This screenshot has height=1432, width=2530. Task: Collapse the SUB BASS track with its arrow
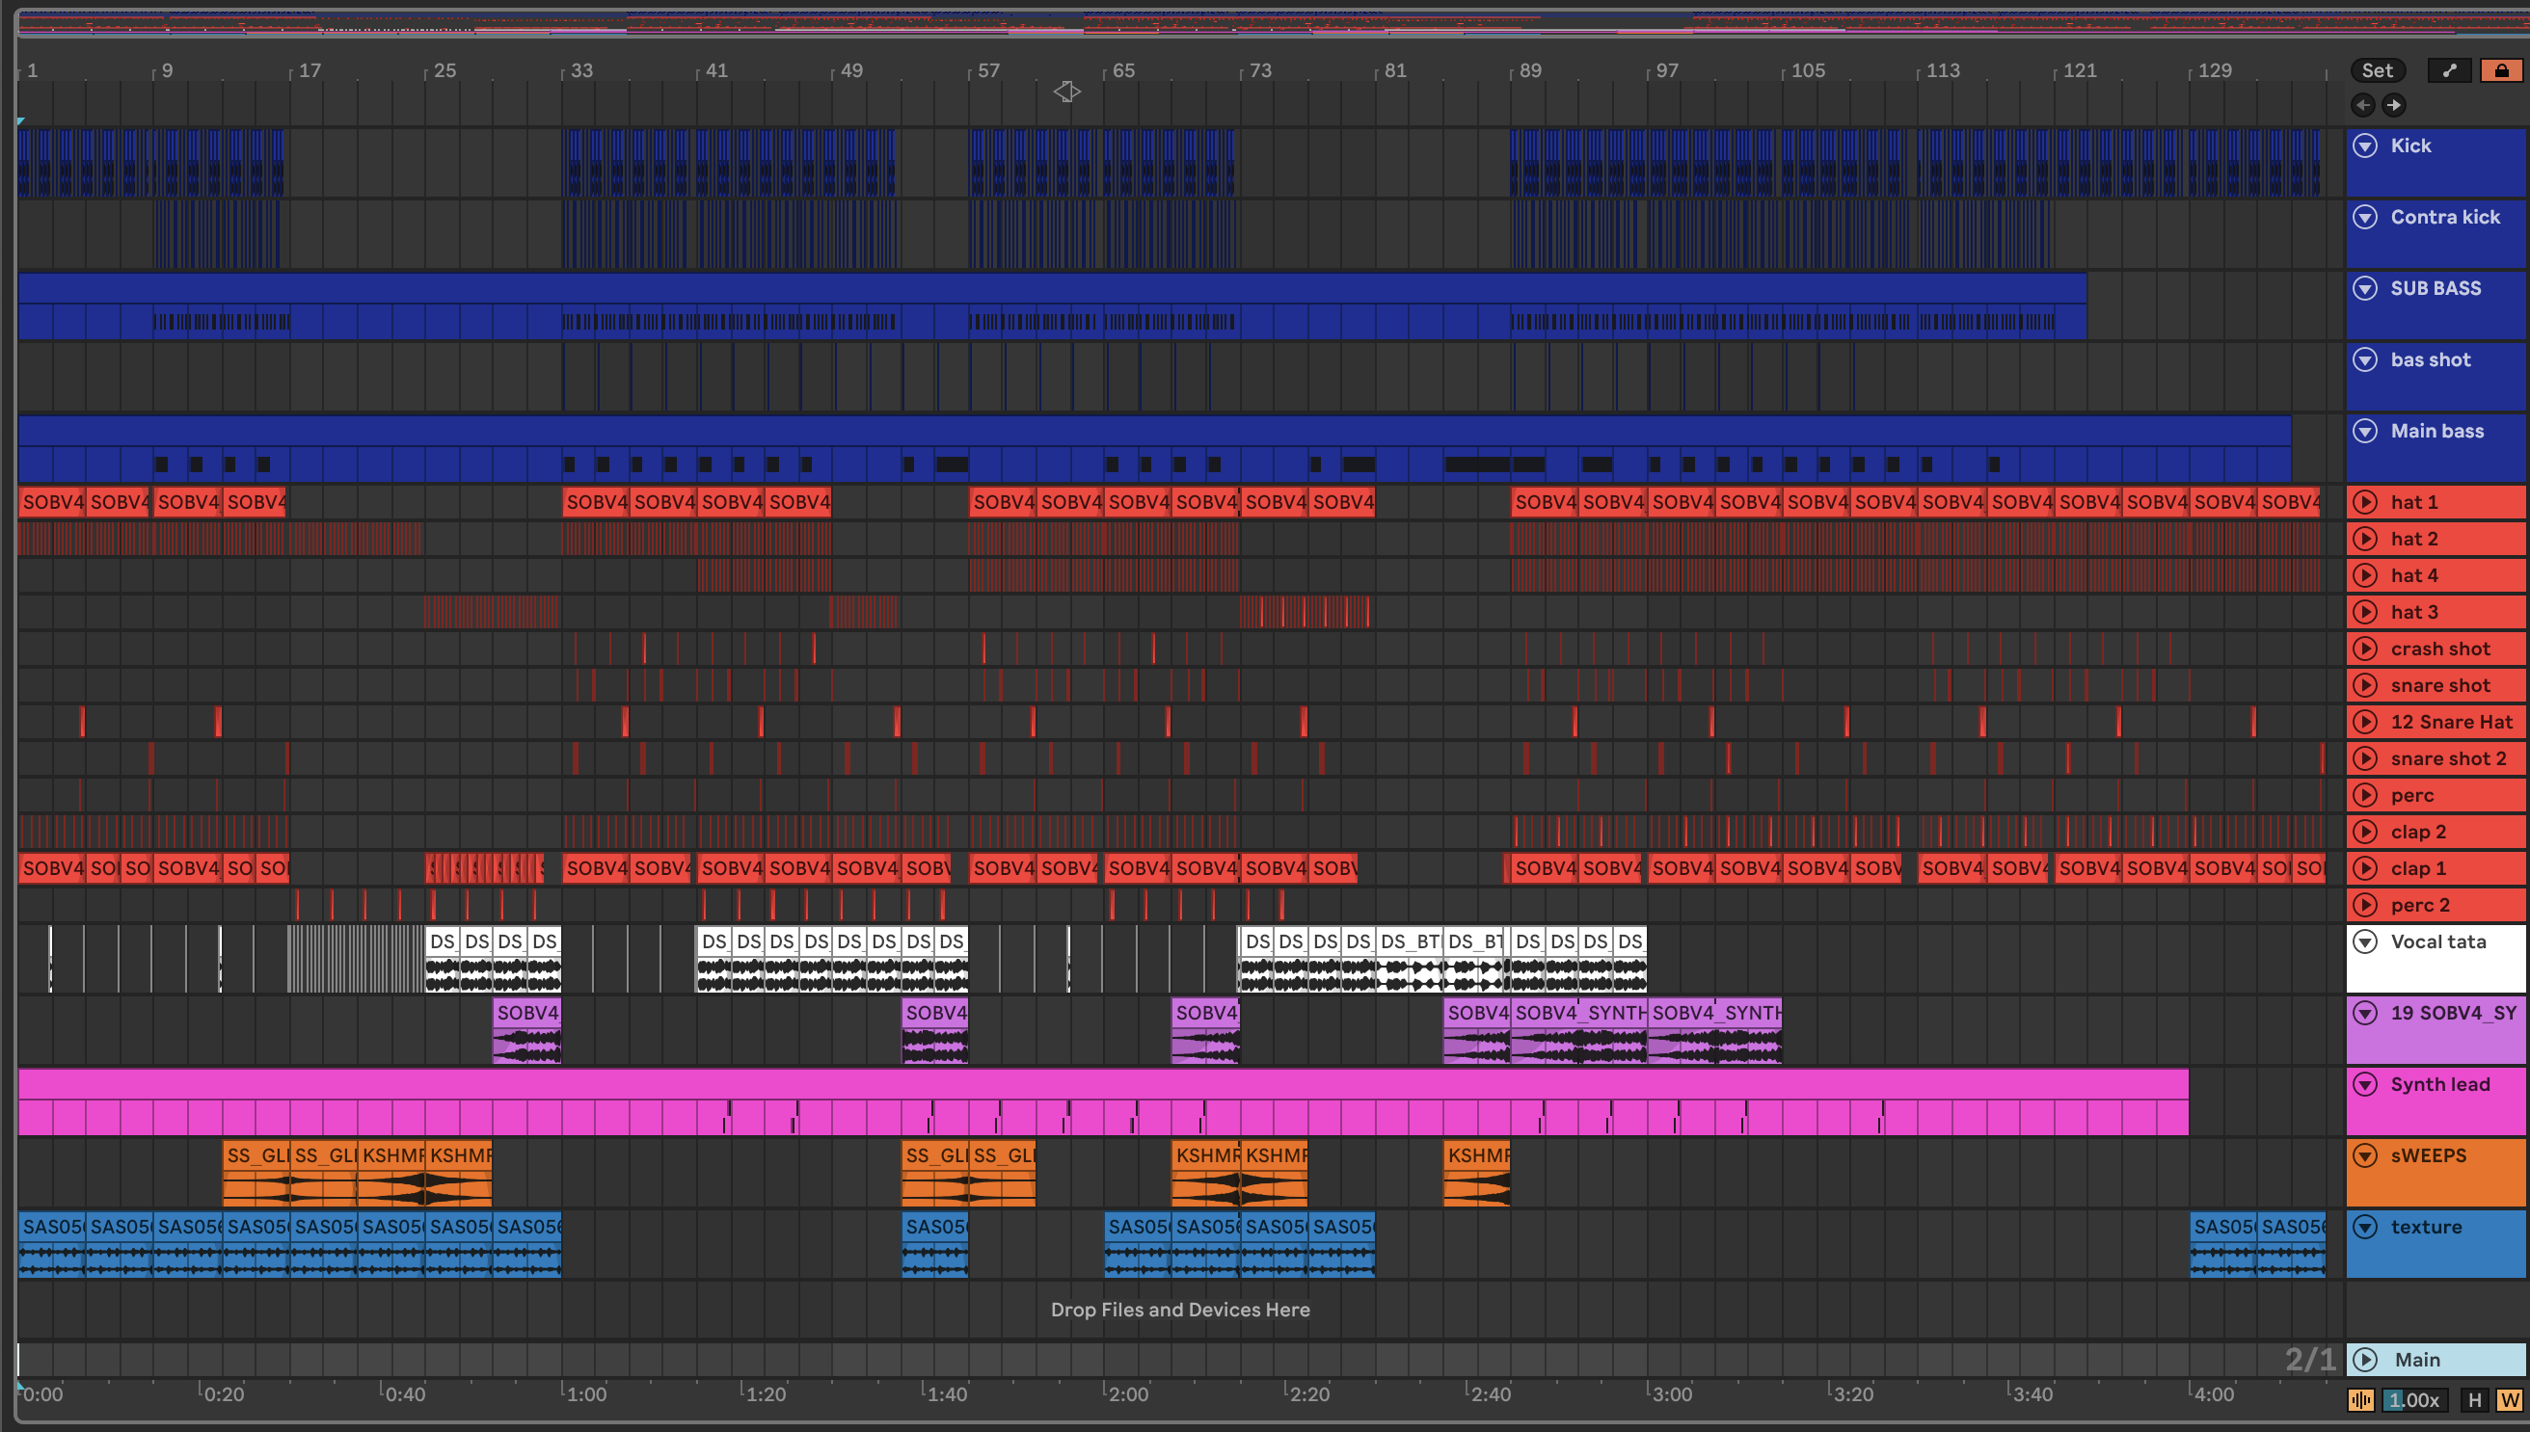pyautogui.click(x=2366, y=288)
